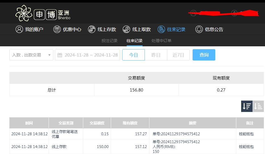Open 我的账户 user icon

(x=19, y=30)
